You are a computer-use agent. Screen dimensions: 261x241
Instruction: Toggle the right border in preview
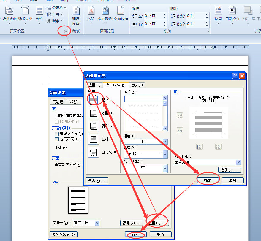(218, 147)
